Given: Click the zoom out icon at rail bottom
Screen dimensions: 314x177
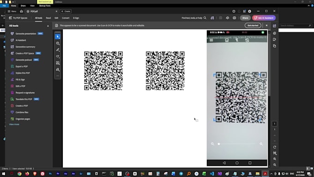Looking at the screenshot, I should click(275, 165).
